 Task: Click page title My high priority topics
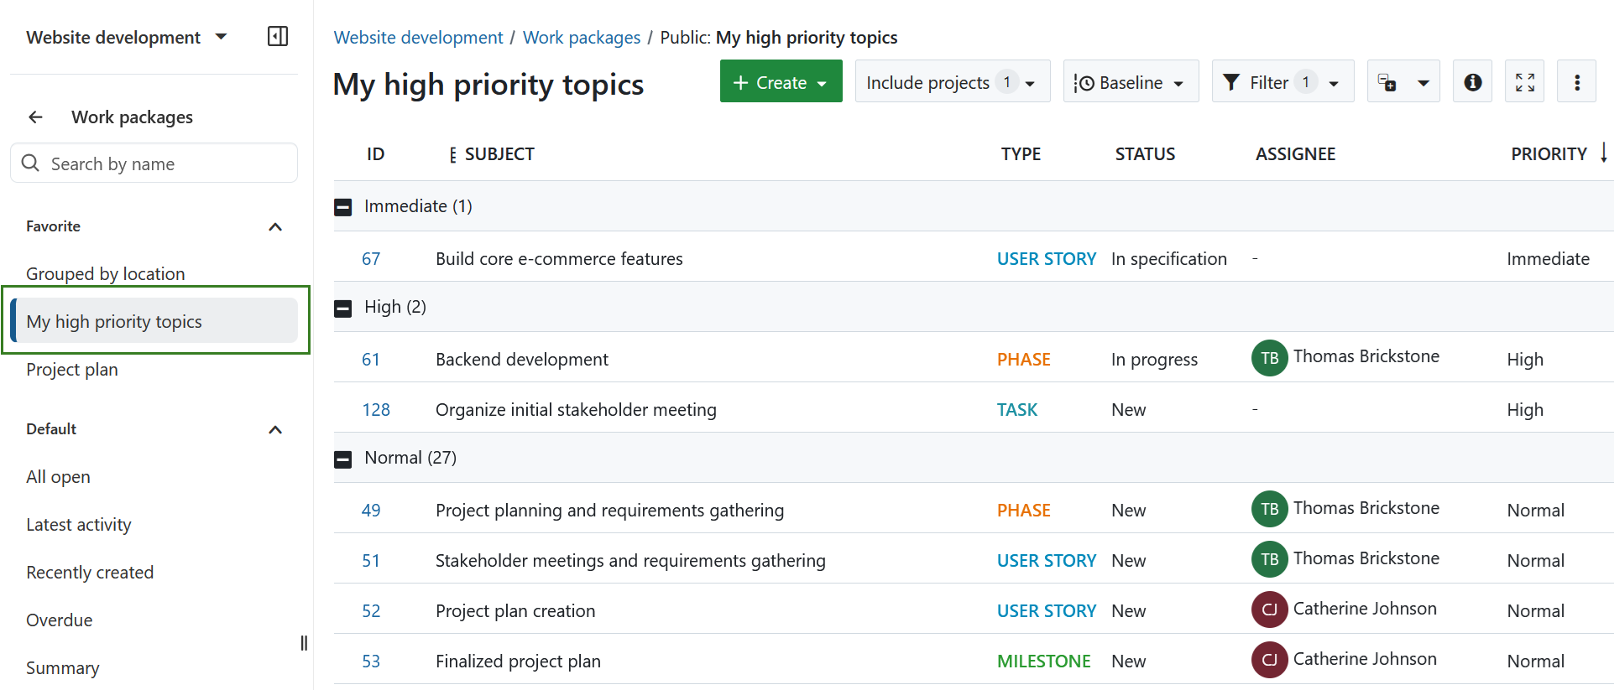click(488, 84)
